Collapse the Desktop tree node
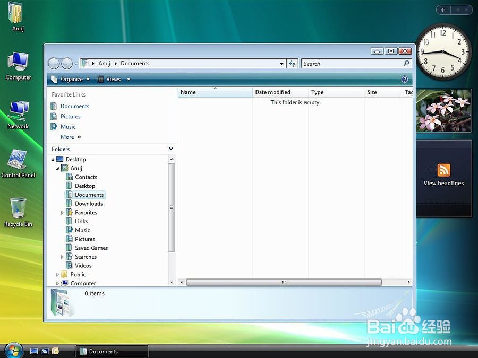This screenshot has width=478, height=358. click(x=53, y=159)
